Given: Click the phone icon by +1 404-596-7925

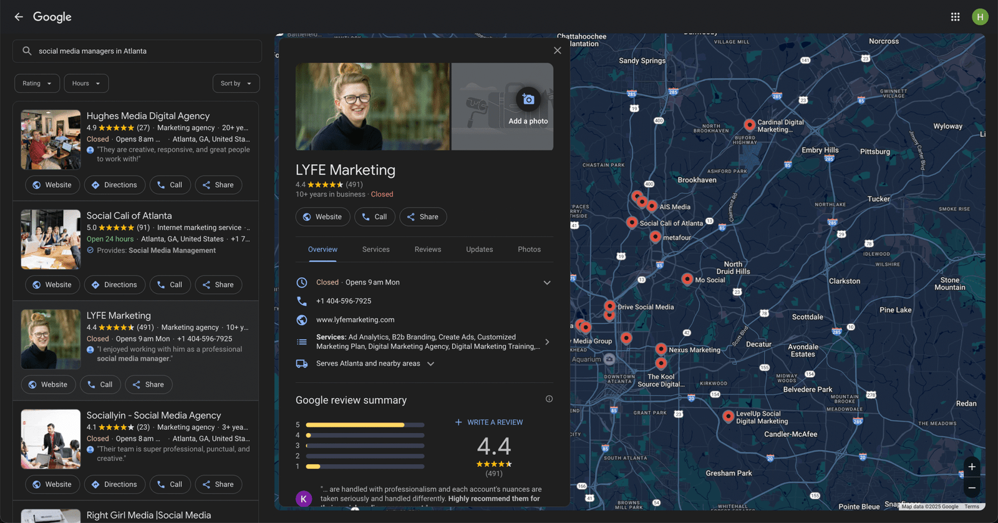Looking at the screenshot, I should [302, 301].
